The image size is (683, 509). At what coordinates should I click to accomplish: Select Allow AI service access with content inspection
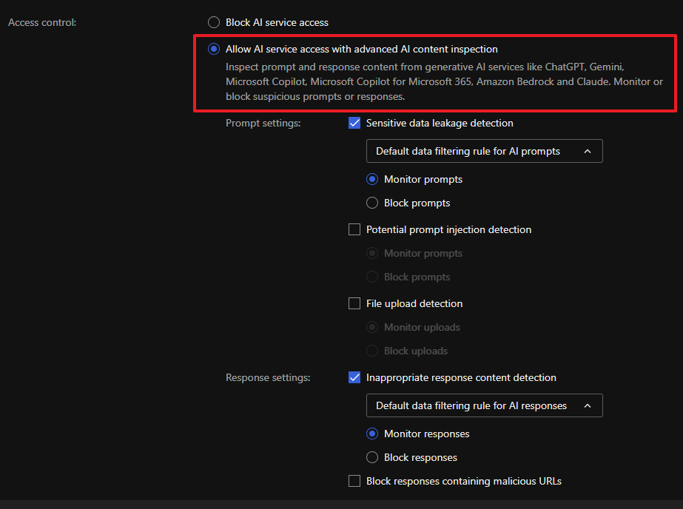214,49
